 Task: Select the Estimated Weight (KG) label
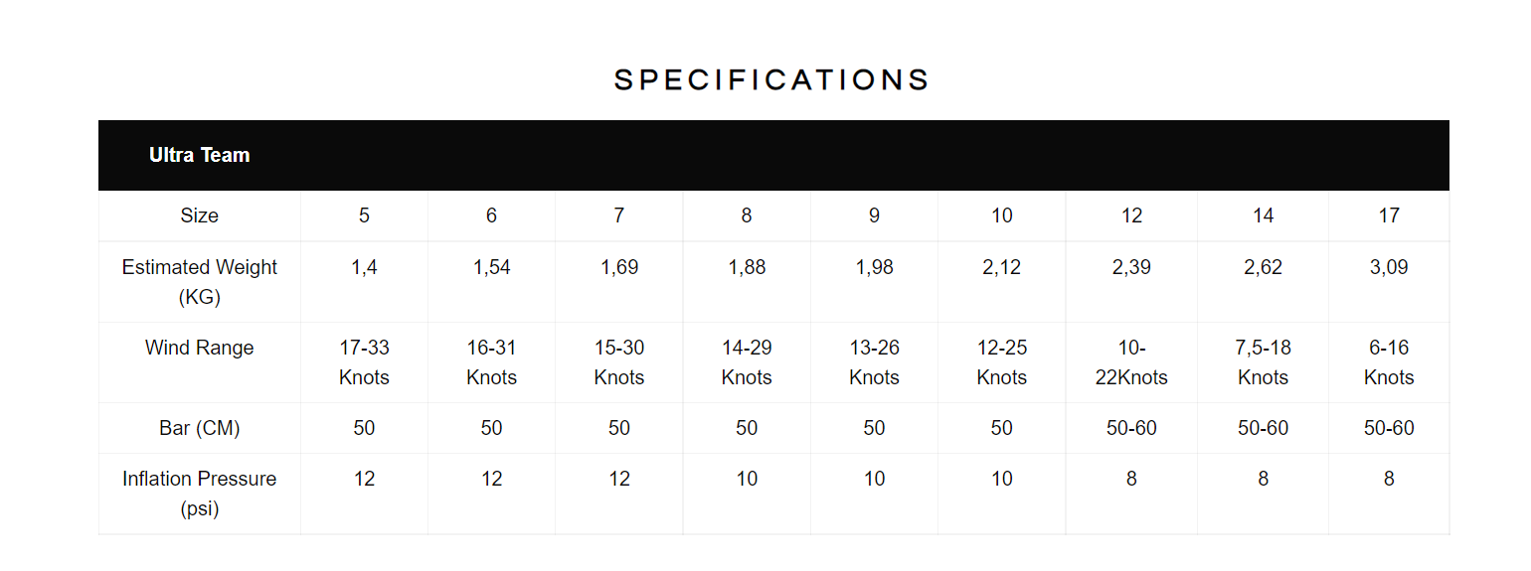point(199,282)
